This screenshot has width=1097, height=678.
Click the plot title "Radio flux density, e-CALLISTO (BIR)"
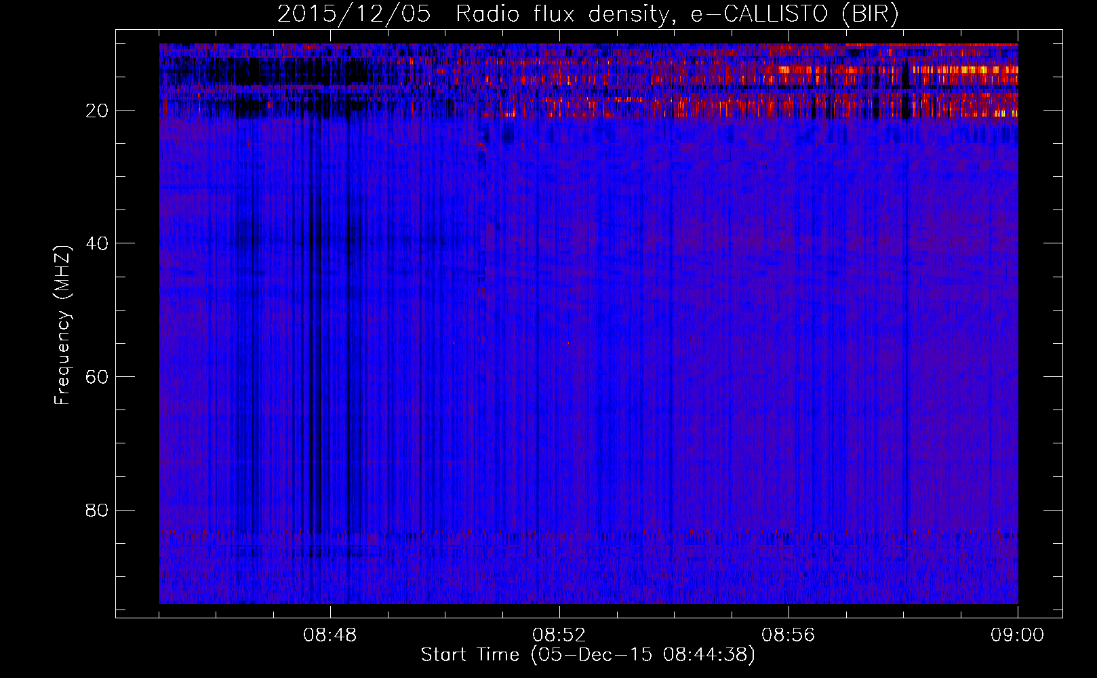(677, 14)
